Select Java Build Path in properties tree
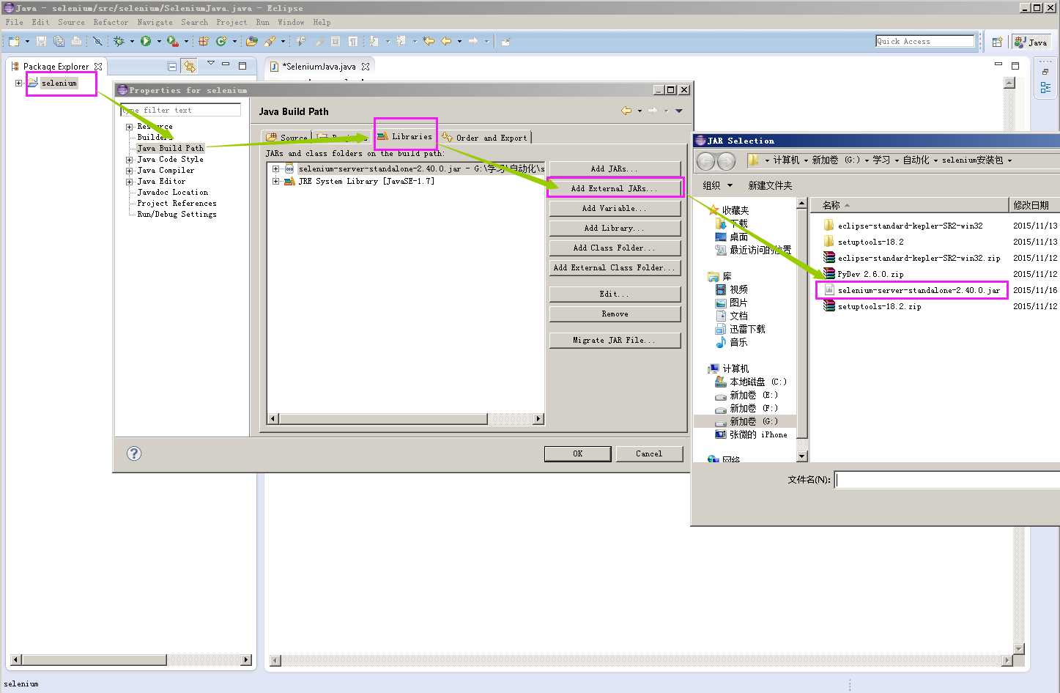The height and width of the screenshot is (693, 1060). pos(170,148)
